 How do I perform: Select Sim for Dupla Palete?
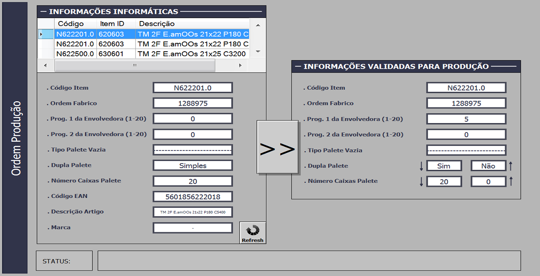444,166
